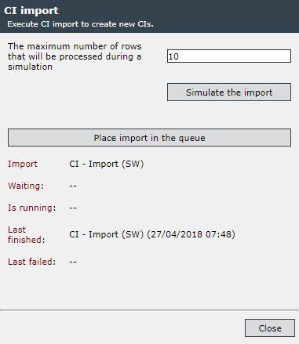
Task: Click the Import field label
Action: pos(23,164)
